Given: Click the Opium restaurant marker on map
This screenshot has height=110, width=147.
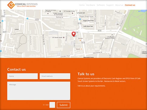Looking at the screenshot, I should point(81,49).
